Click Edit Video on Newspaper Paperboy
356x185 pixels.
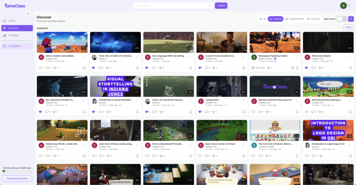pos(258,68)
